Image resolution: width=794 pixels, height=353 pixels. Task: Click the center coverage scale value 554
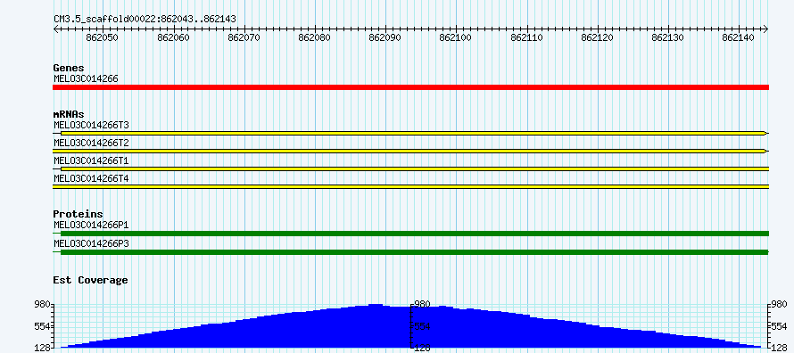[x=422, y=326]
